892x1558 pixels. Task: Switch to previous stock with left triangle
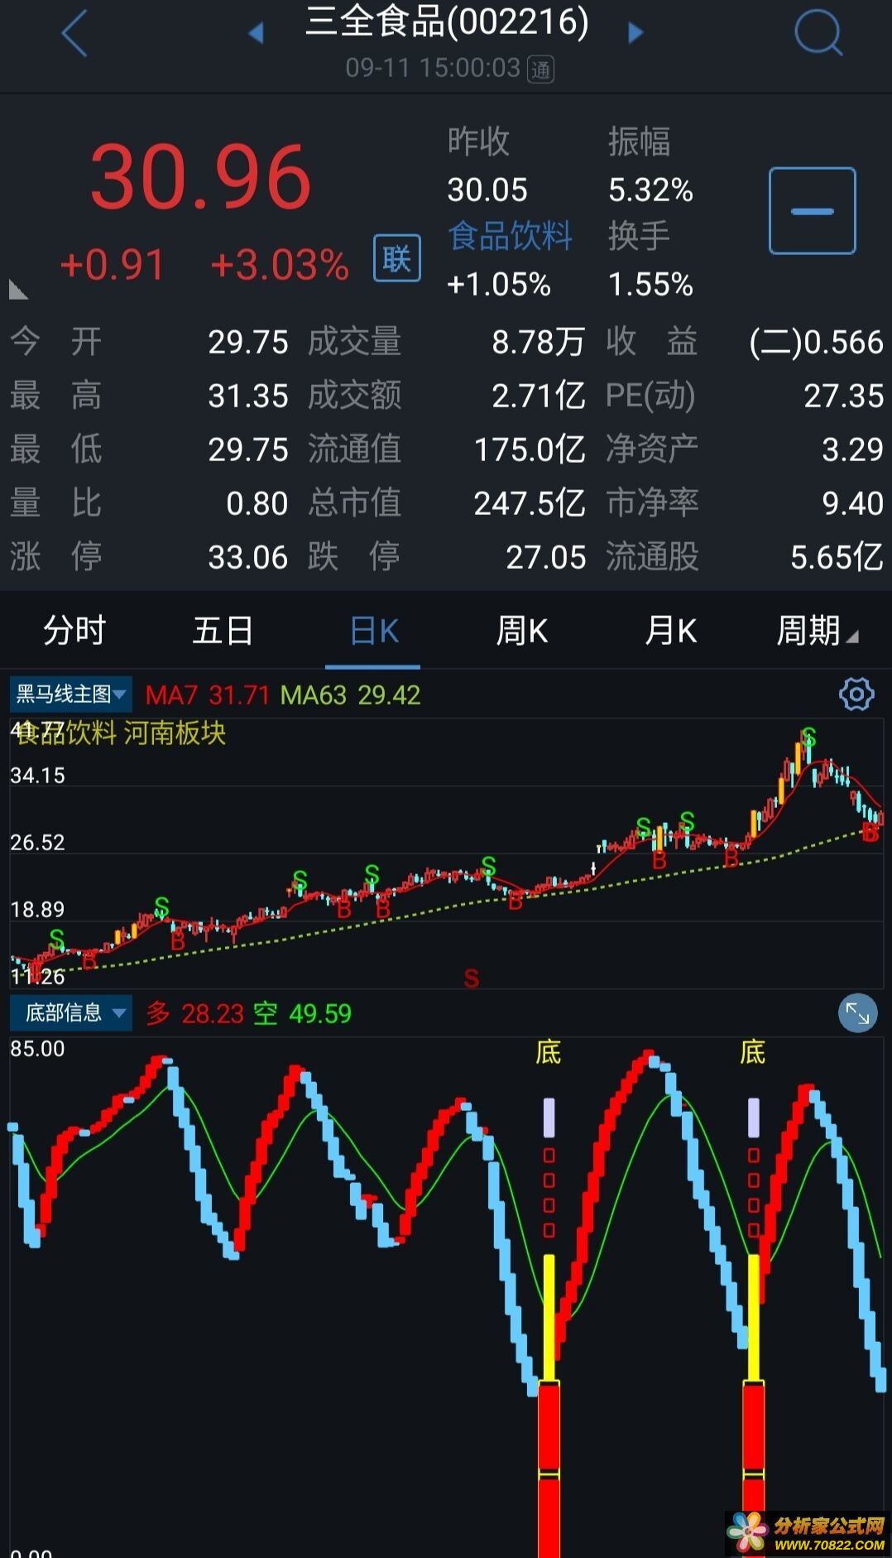[256, 33]
